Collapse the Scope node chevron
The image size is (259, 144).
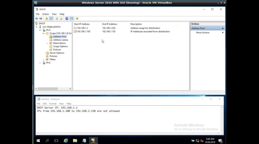(x=44, y=33)
